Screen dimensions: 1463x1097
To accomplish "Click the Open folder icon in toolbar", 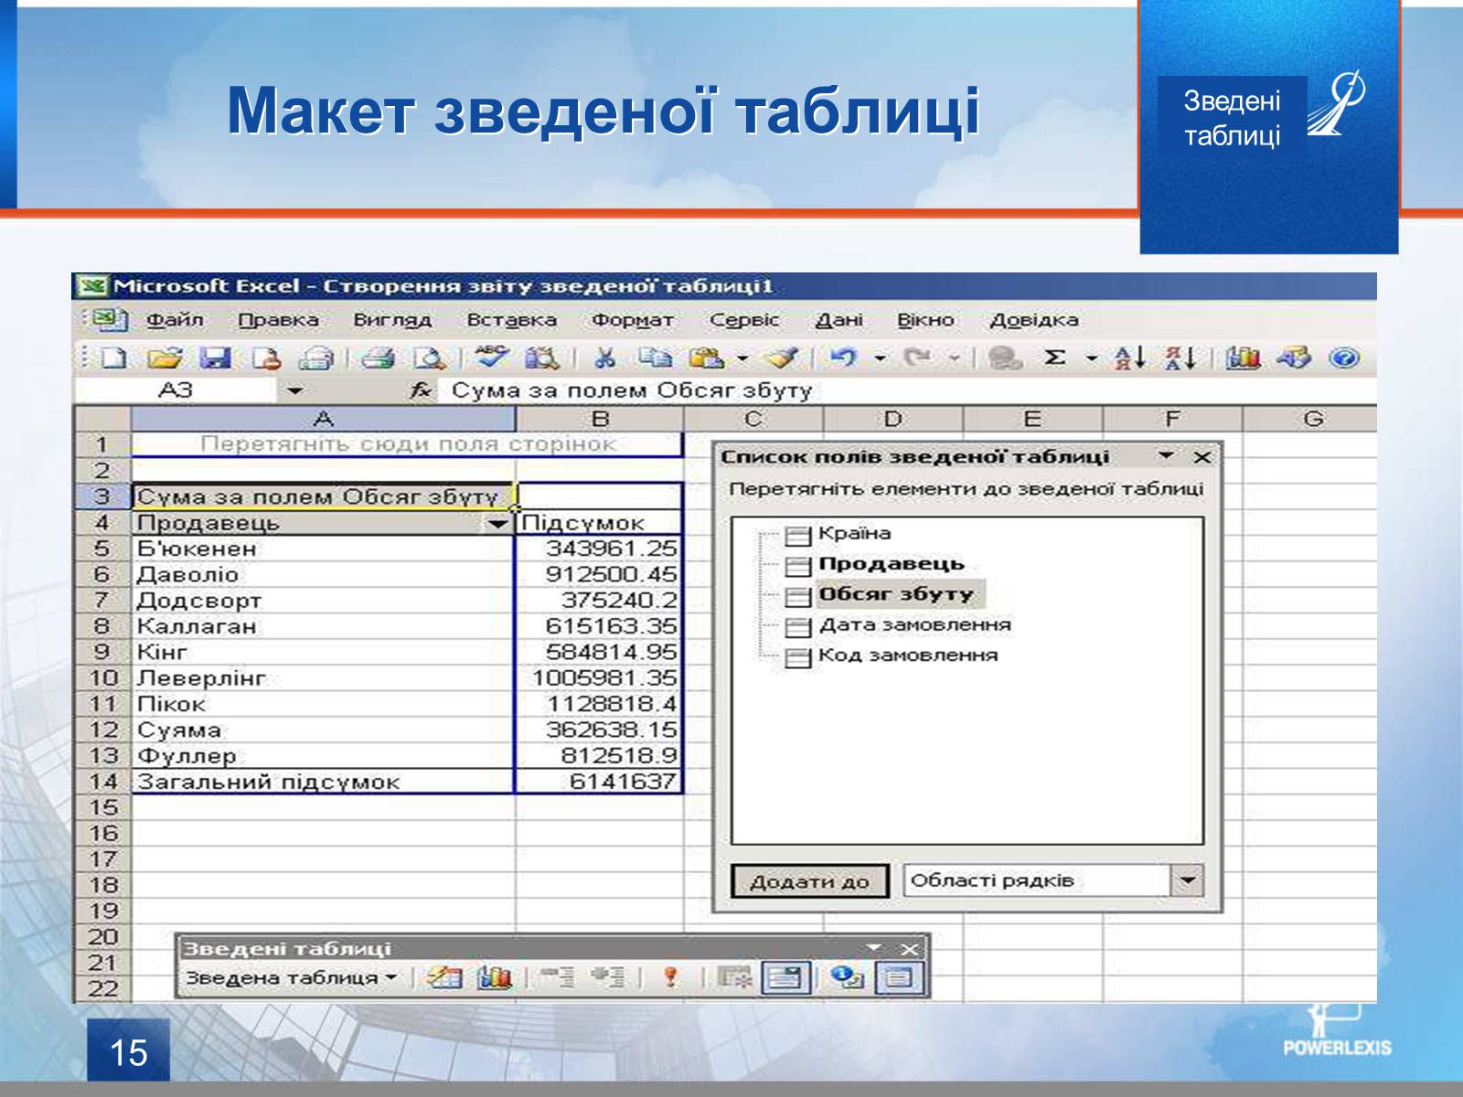I will click(x=165, y=358).
